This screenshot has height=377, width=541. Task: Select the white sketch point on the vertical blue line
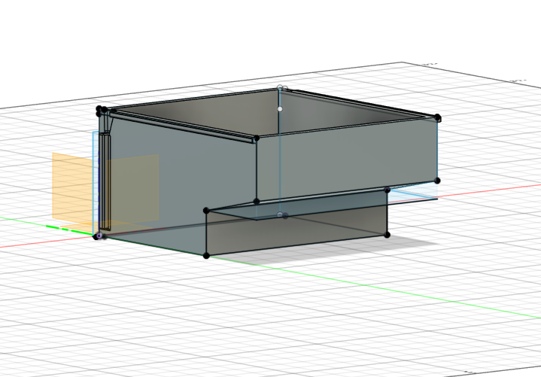(280, 109)
